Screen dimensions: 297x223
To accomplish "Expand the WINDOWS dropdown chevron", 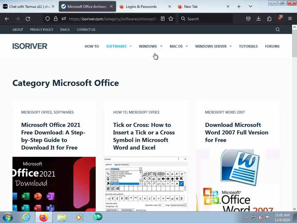I will pos(161,46).
